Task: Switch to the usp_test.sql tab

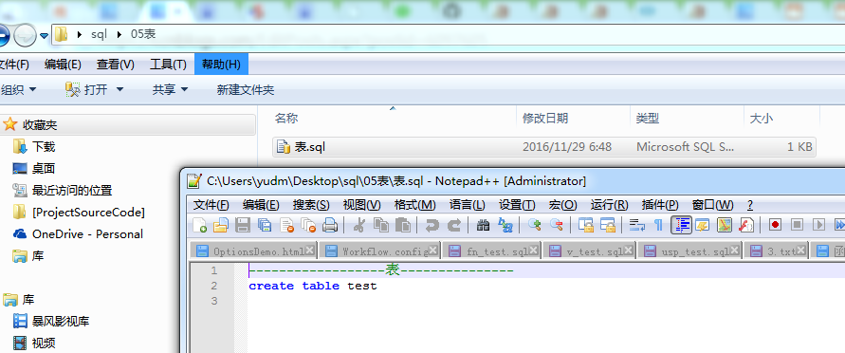Action: (689, 251)
